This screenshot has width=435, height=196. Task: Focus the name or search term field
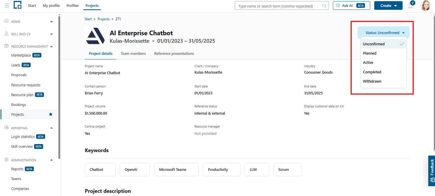(x=282, y=5)
